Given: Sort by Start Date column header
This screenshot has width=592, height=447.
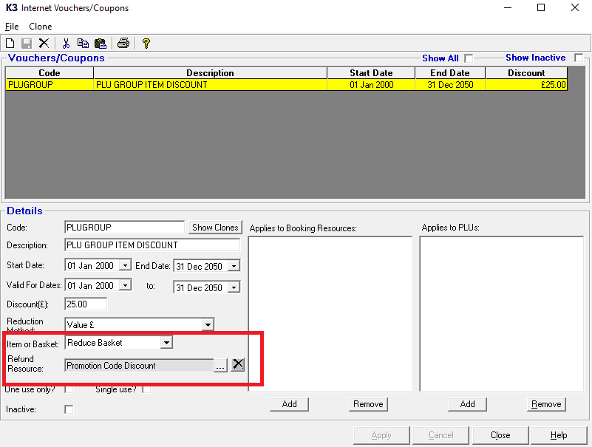Looking at the screenshot, I should 371,73.
